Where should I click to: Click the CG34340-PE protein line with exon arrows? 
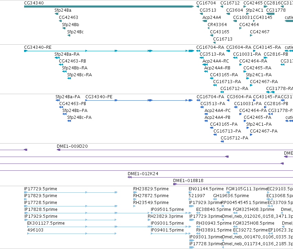pyautogui.click(x=139, y=100)
